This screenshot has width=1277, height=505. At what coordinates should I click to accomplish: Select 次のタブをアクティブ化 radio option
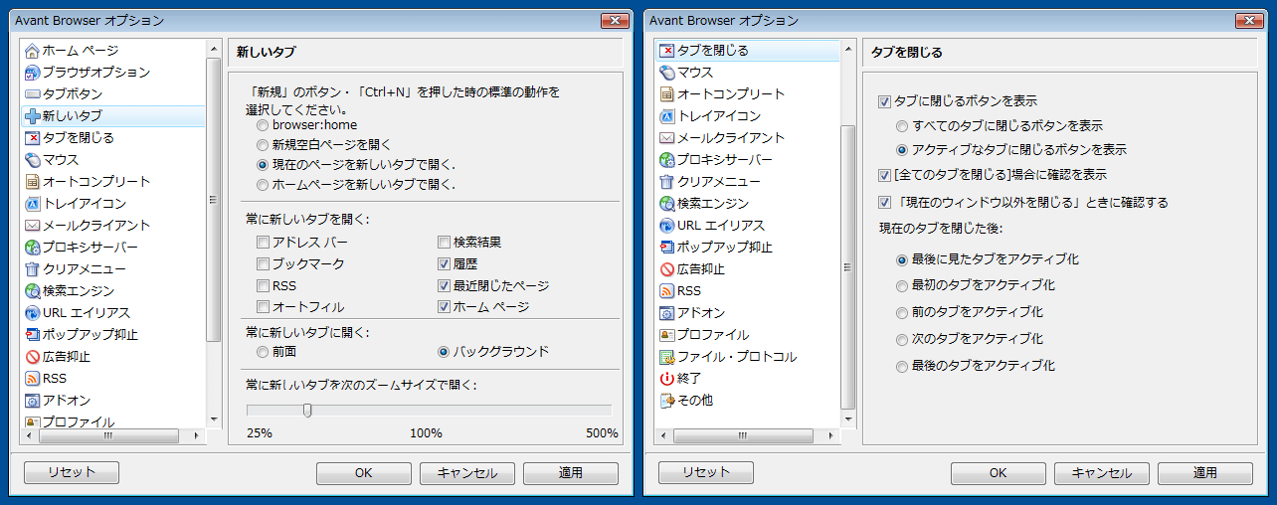pos(902,339)
